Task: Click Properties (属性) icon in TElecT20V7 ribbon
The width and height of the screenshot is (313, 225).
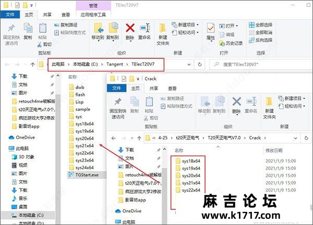Action: pos(211,28)
